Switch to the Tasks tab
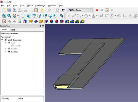The image size is (138, 102). coord(13,30)
